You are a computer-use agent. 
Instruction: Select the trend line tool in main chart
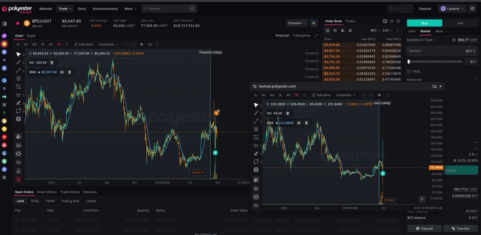(x=18, y=62)
